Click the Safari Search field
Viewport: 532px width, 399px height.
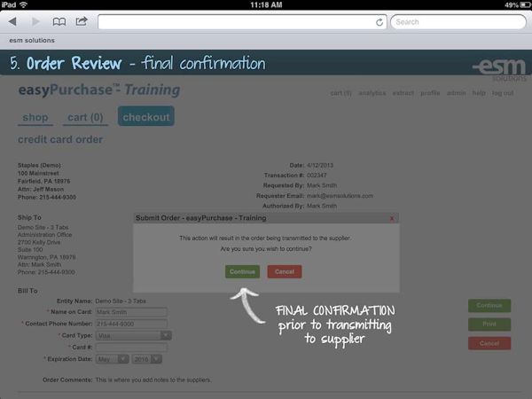(458, 22)
